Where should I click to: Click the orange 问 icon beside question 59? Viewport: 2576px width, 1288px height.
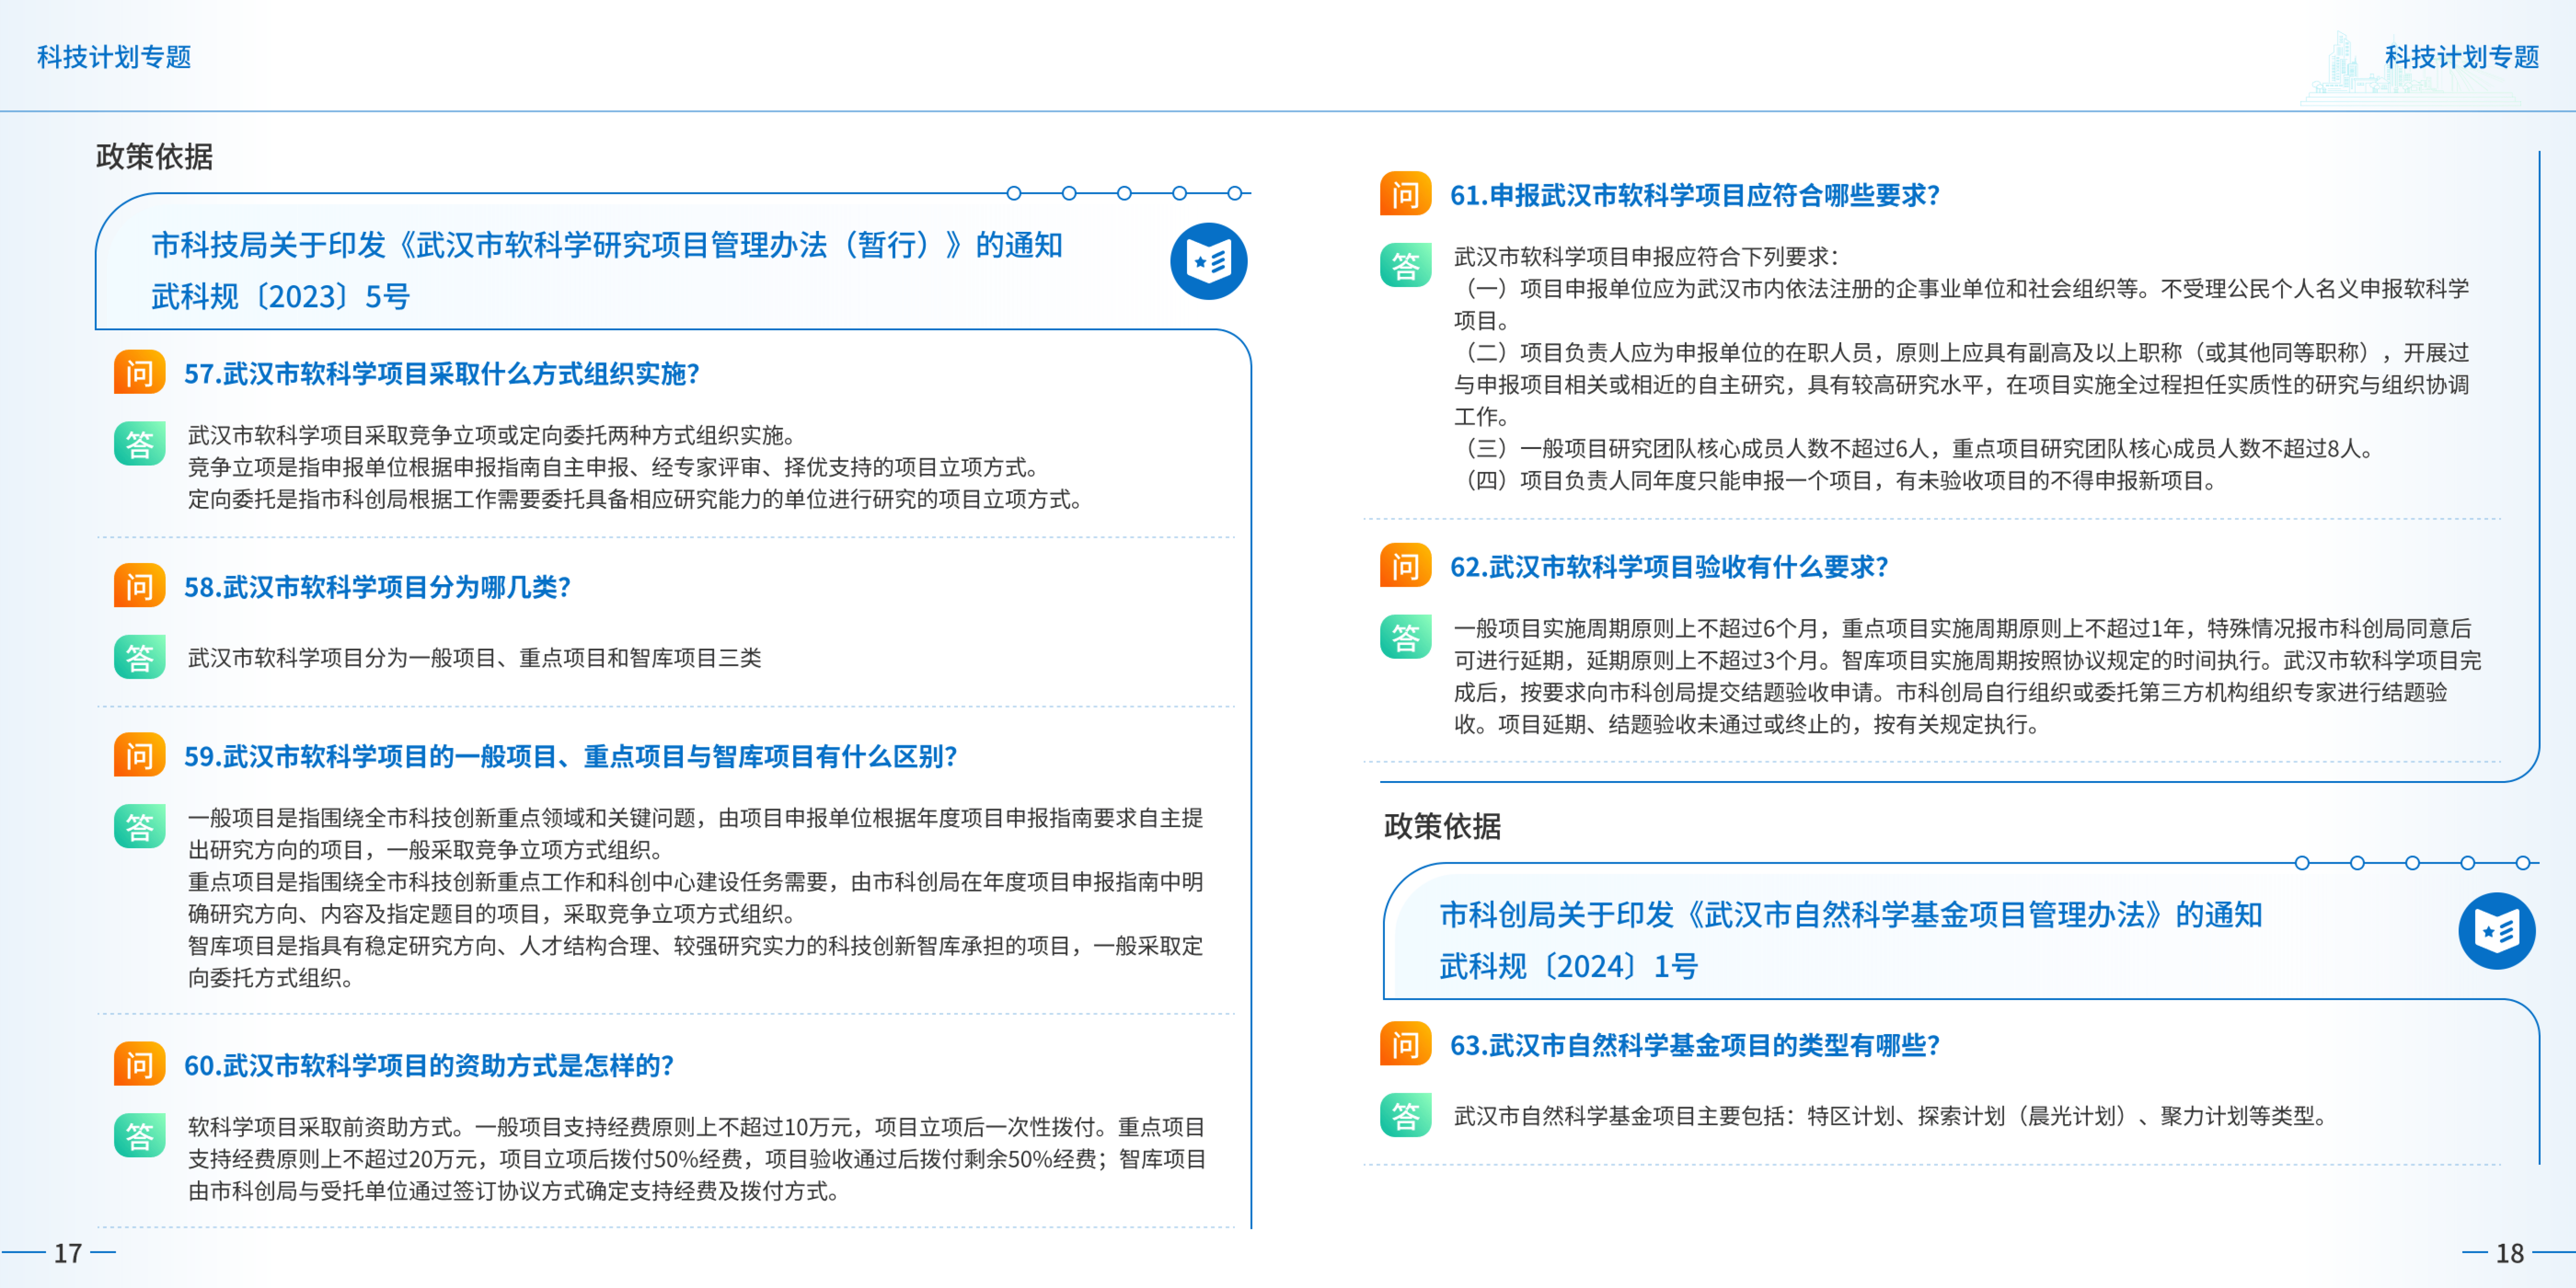[139, 755]
